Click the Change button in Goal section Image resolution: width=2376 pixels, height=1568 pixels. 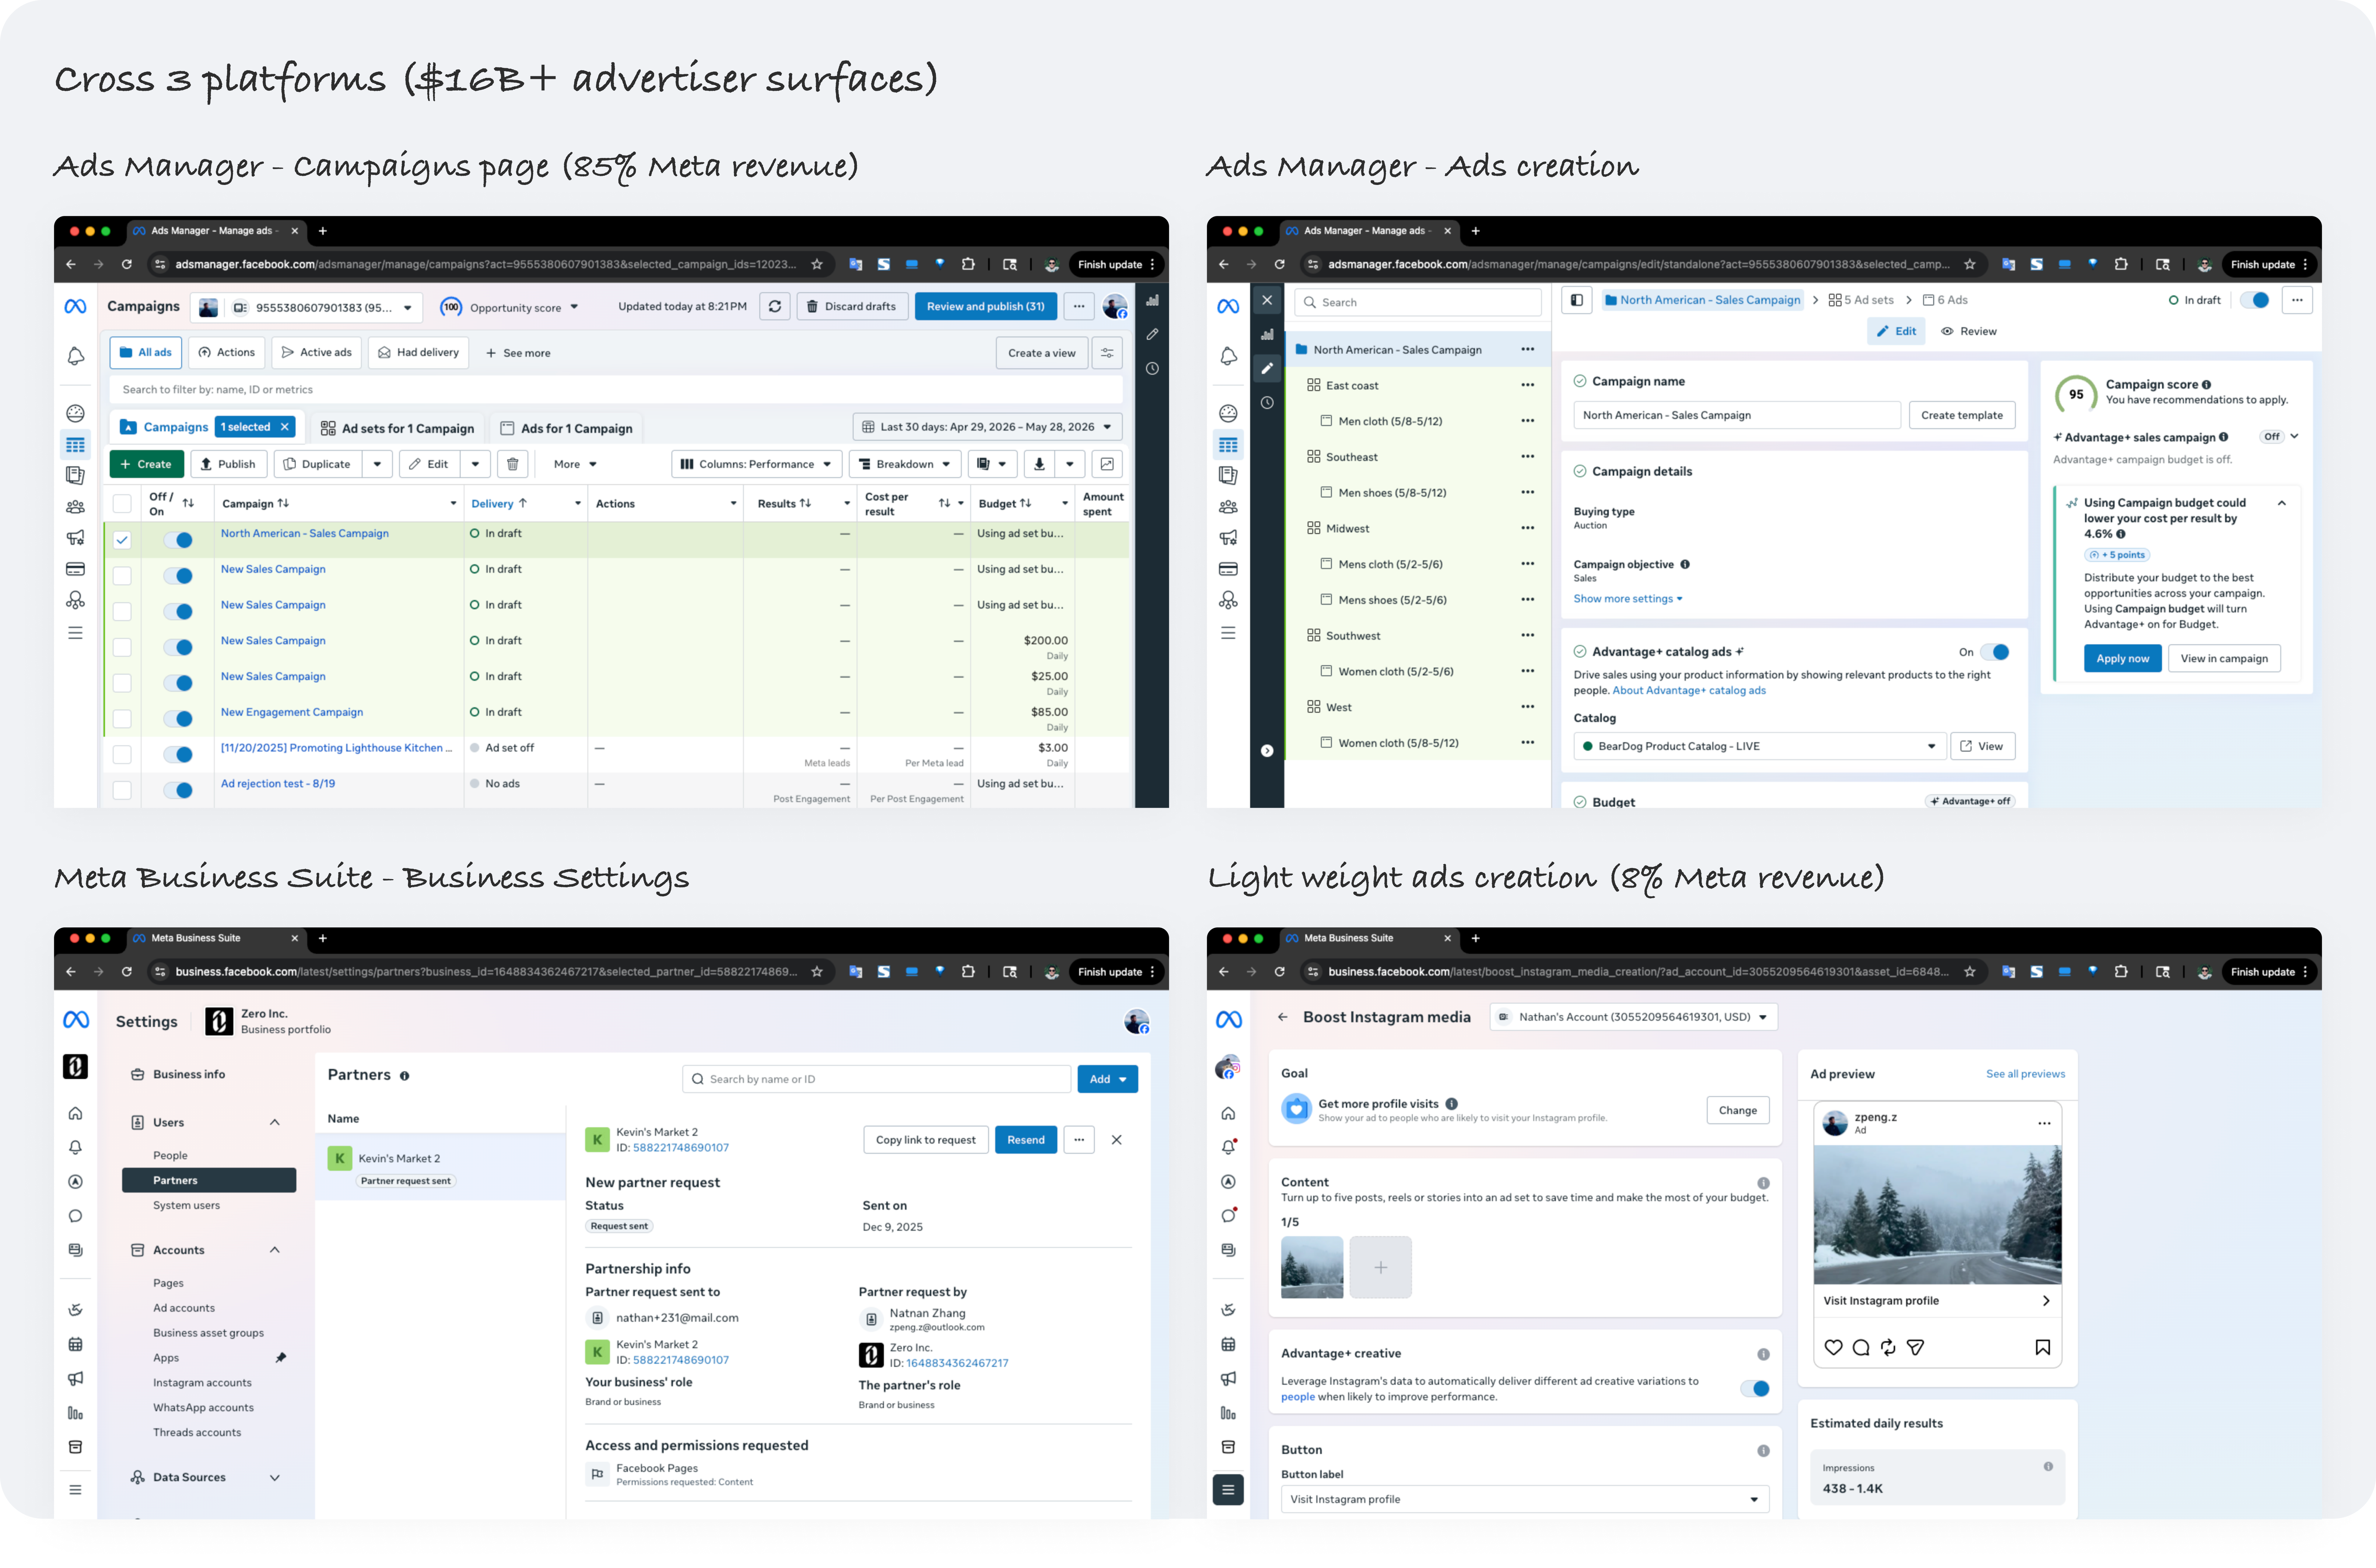click(x=1738, y=1110)
